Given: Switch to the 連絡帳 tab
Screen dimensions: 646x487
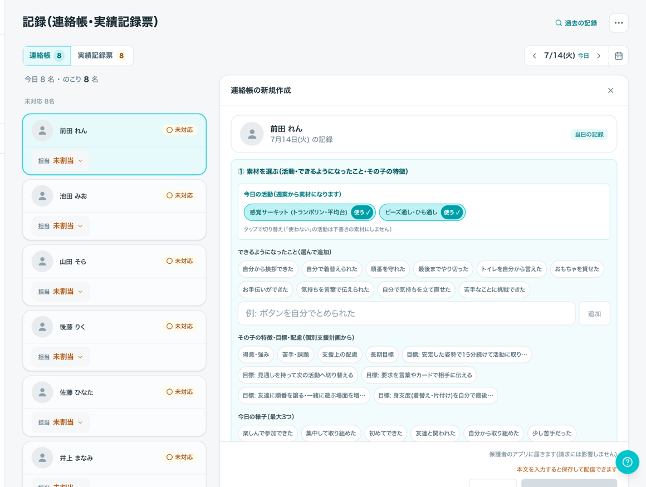Looking at the screenshot, I should tap(47, 56).
